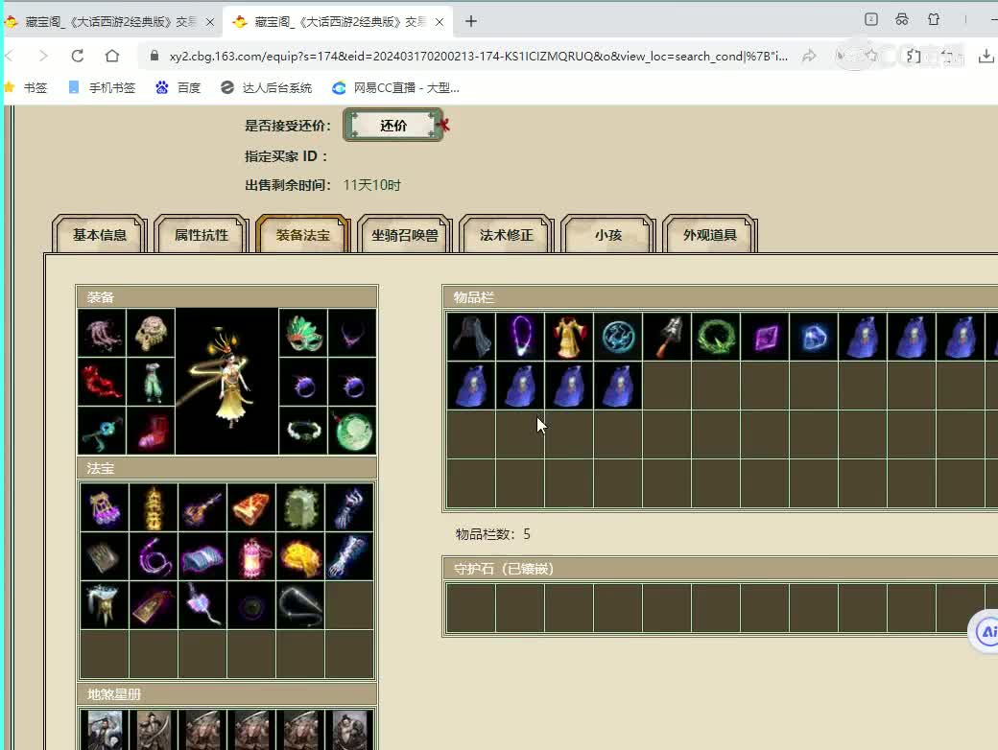Switch to the first 藏宝阁 browser tab
This screenshot has width=998, height=750.
pos(110,22)
